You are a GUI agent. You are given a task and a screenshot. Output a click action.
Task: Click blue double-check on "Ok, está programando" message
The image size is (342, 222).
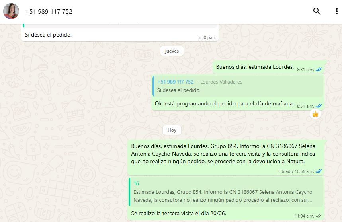[319, 106]
